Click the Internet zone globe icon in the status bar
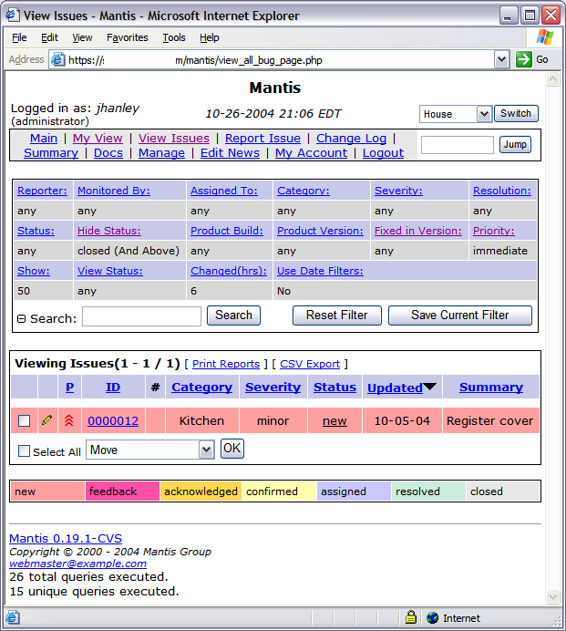Viewport: 566px width, 631px height. 432,617
